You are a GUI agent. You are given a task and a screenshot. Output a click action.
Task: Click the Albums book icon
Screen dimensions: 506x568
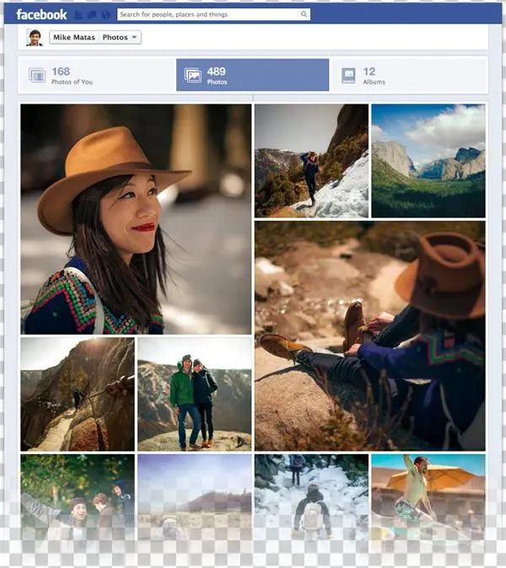point(348,76)
